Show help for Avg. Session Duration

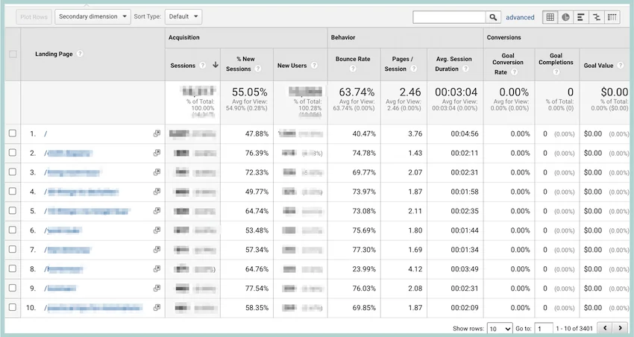(x=465, y=69)
